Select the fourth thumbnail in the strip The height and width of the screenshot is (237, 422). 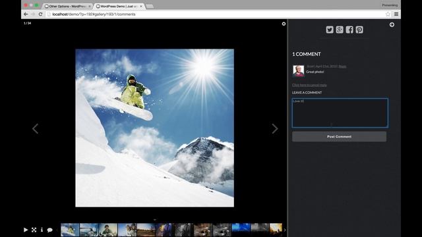coord(127,230)
